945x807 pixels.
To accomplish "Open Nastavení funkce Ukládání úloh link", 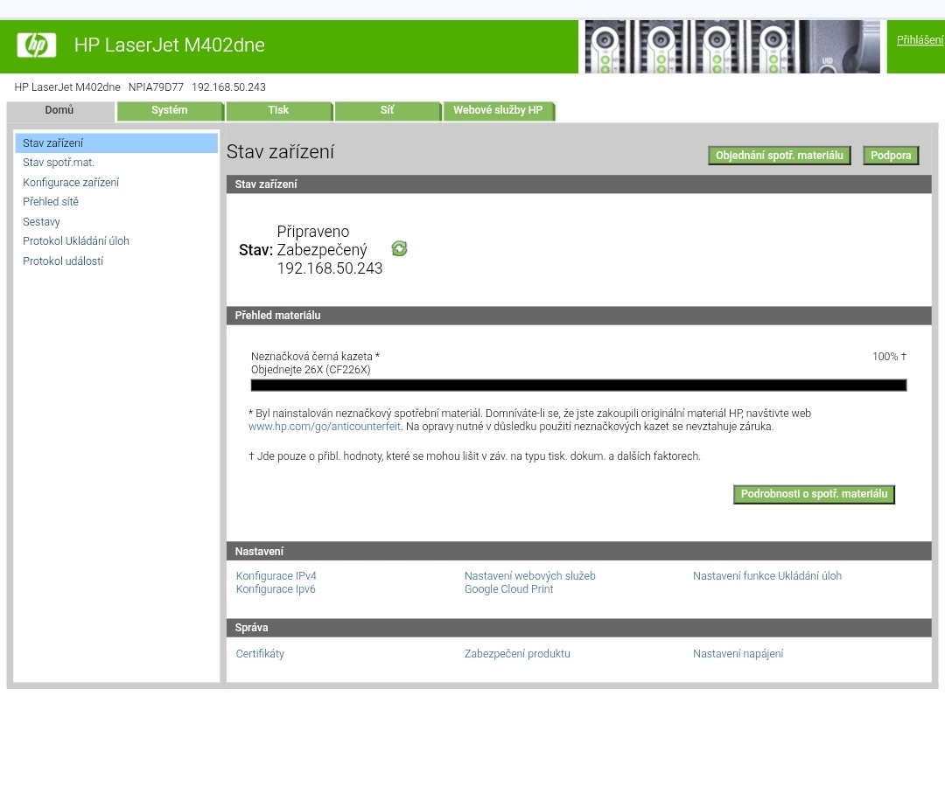I will [767, 576].
